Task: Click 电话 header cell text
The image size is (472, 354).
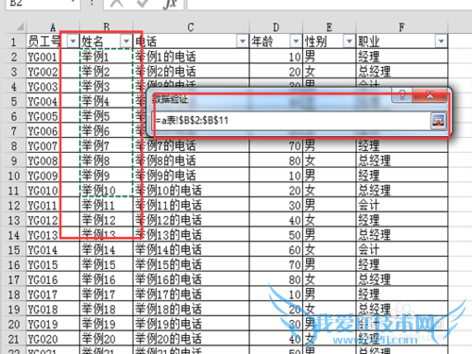Action: pos(145,42)
